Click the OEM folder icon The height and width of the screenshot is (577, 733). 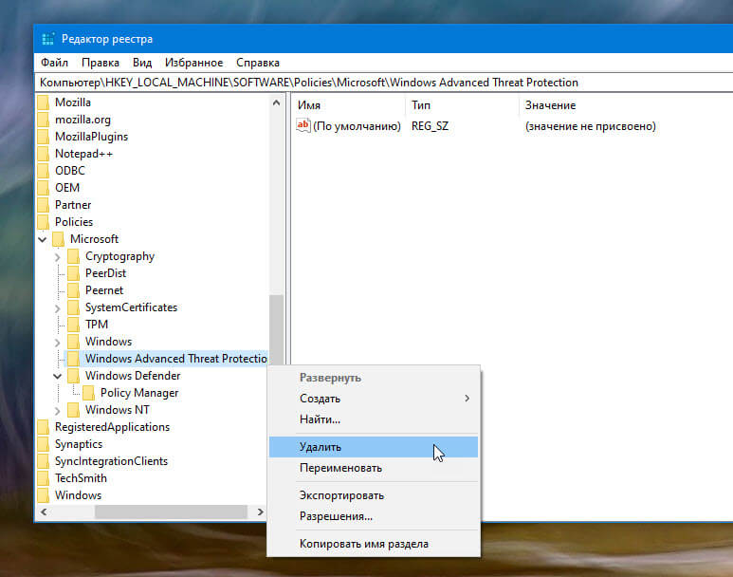(43, 188)
